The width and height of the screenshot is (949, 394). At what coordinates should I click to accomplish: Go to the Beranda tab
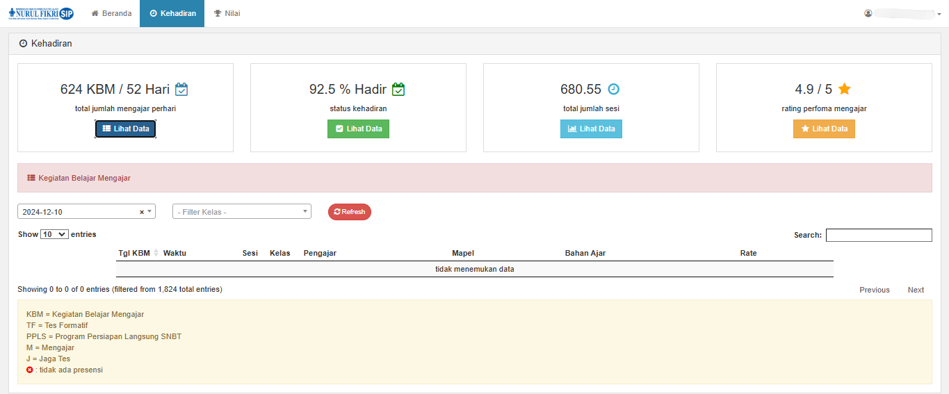tap(111, 13)
